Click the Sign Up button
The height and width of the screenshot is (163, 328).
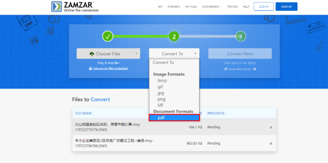287,6
